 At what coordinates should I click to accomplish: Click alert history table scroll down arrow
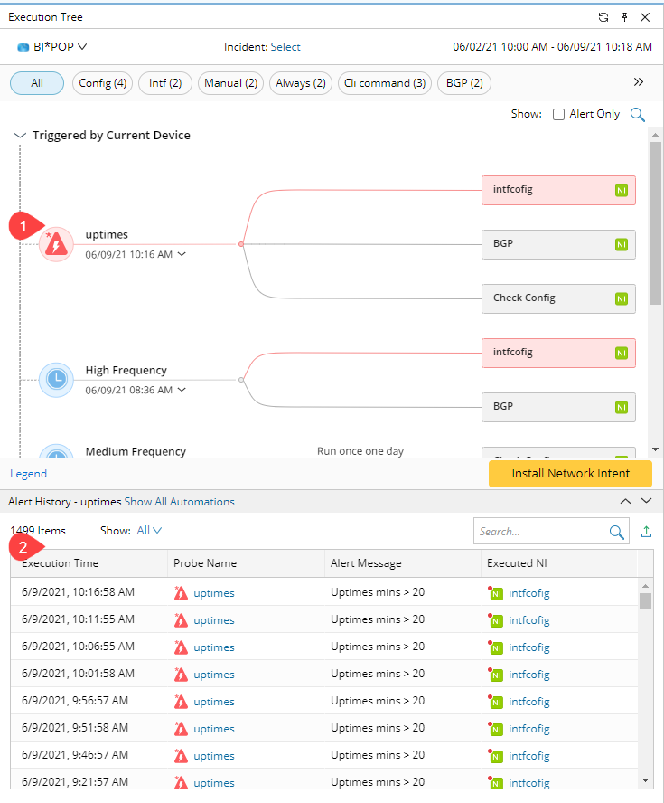coord(645,780)
